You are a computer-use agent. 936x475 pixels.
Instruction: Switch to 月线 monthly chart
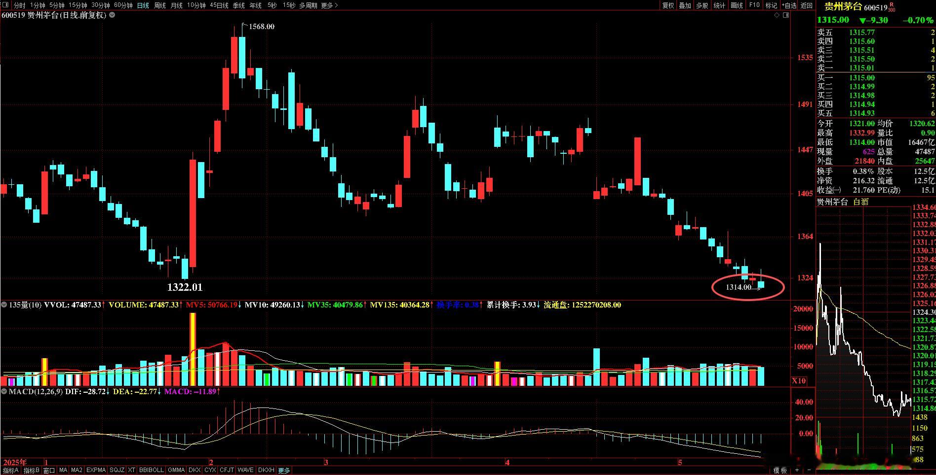(176, 5)
